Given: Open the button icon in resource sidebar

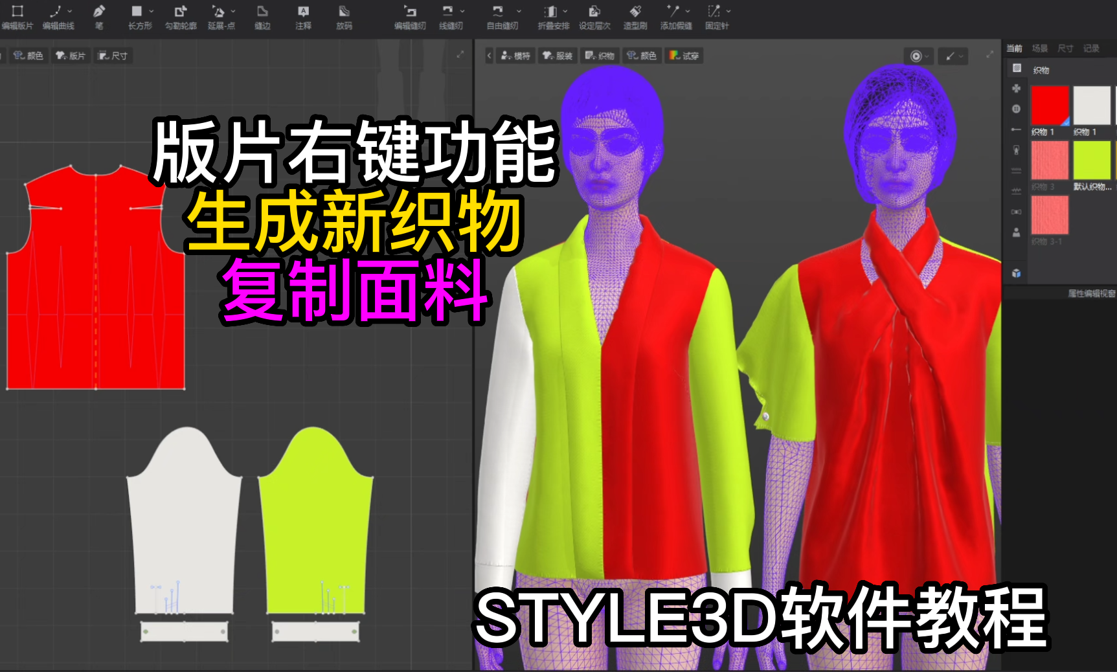Looking at the screenshot, I should [1016, 109].
